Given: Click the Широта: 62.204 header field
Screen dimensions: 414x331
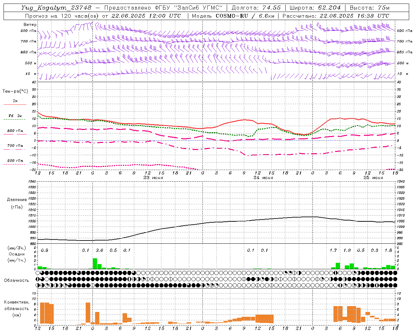Looking at the screenshot, I should click(x=315, y=8).
